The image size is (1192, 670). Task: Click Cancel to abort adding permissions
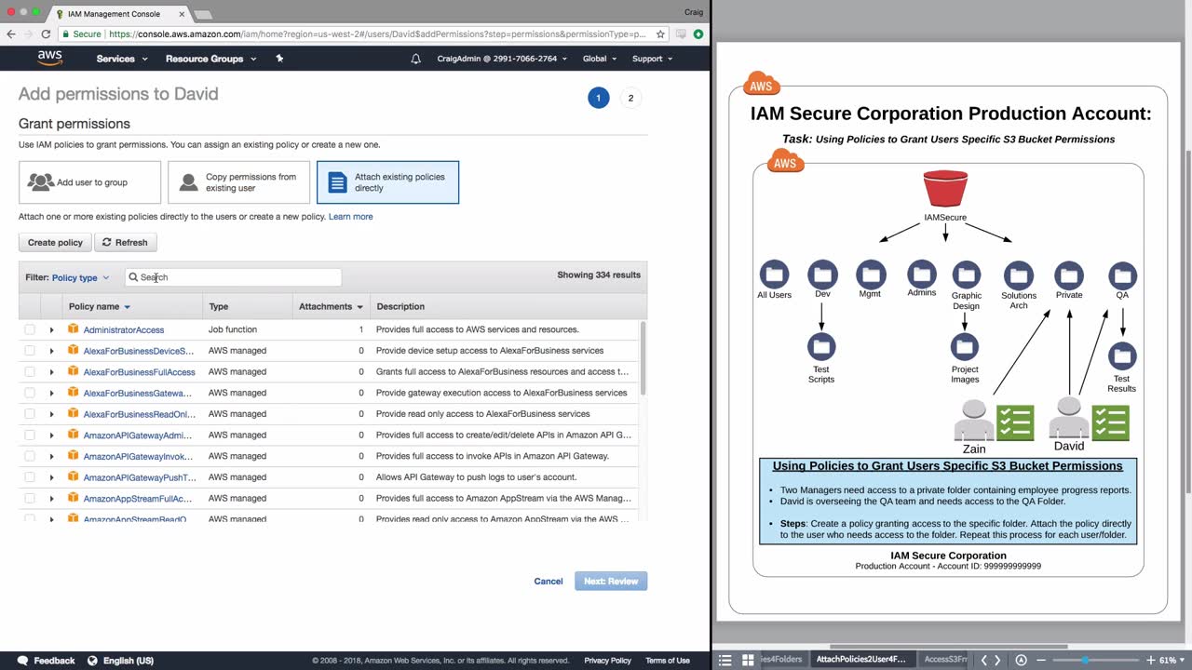tap(549, 582)
